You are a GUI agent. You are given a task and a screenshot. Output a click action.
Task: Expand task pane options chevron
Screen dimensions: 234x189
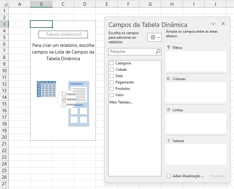pos(213,24)
